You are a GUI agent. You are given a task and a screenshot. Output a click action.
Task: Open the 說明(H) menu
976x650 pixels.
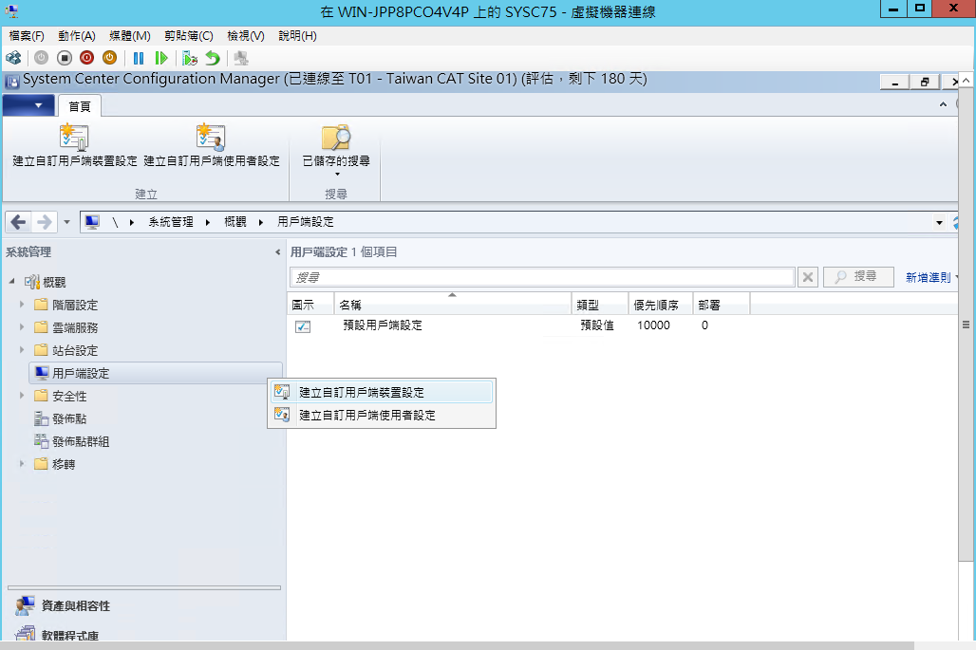point(297,36)
